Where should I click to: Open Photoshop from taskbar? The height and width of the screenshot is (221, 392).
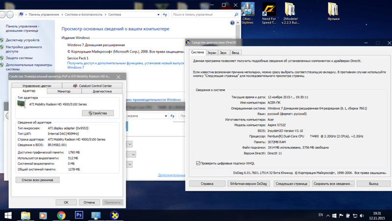[x=79, y=215]
